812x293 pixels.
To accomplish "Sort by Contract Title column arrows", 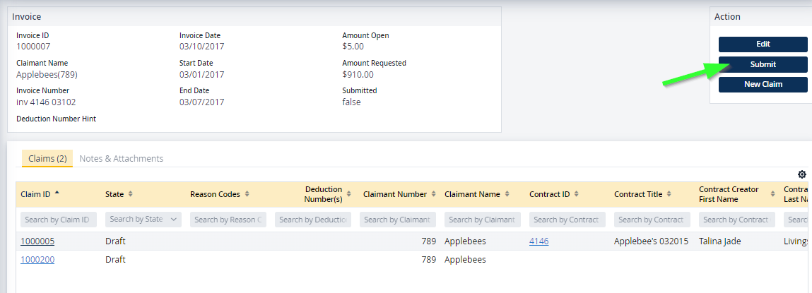I will [x=670, y=194].
